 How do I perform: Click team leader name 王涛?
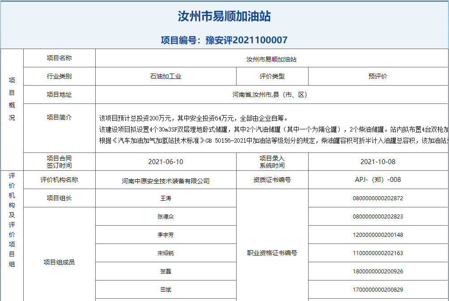tap(166, 198)
